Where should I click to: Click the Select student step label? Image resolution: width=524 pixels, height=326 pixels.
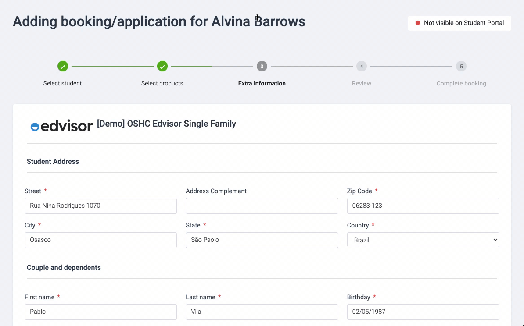(x=62, y=83)
